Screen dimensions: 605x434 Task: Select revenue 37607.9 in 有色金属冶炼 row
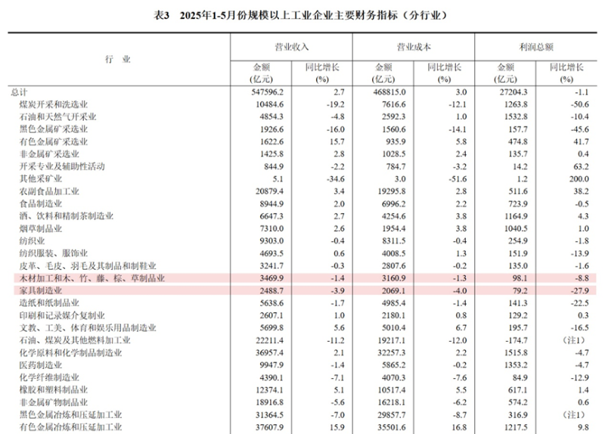tap(269, 427)
